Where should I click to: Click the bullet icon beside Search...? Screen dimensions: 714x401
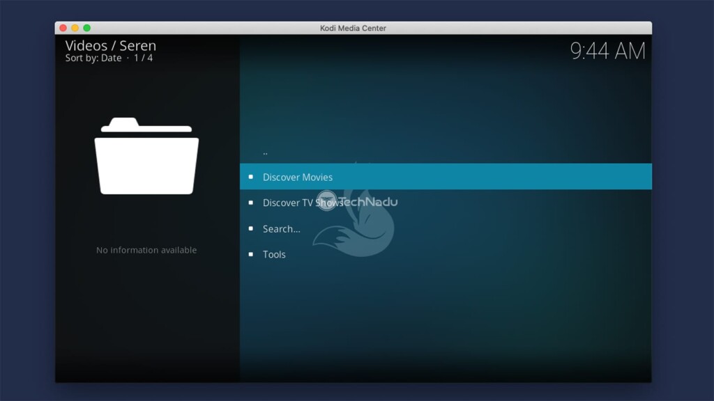click(x=251, y=228)
